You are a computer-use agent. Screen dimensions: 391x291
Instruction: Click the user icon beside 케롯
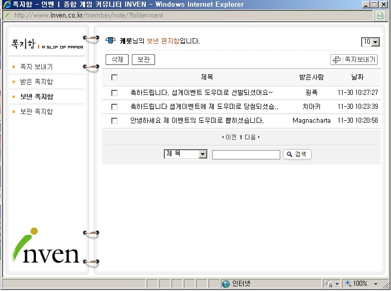(110, 41)
